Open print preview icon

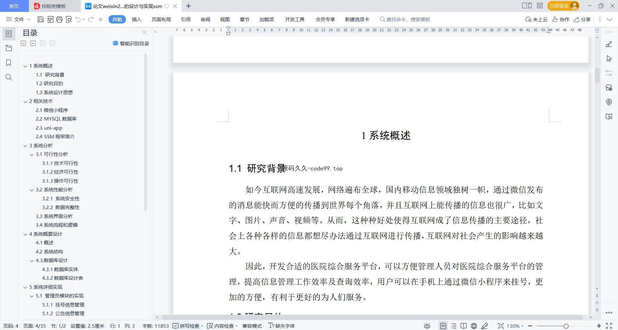(69, 19)
